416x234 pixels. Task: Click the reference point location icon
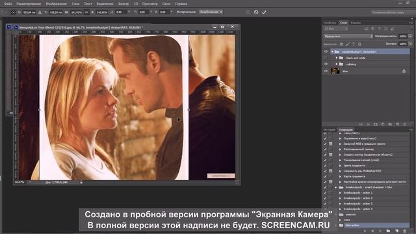(13, 12)
